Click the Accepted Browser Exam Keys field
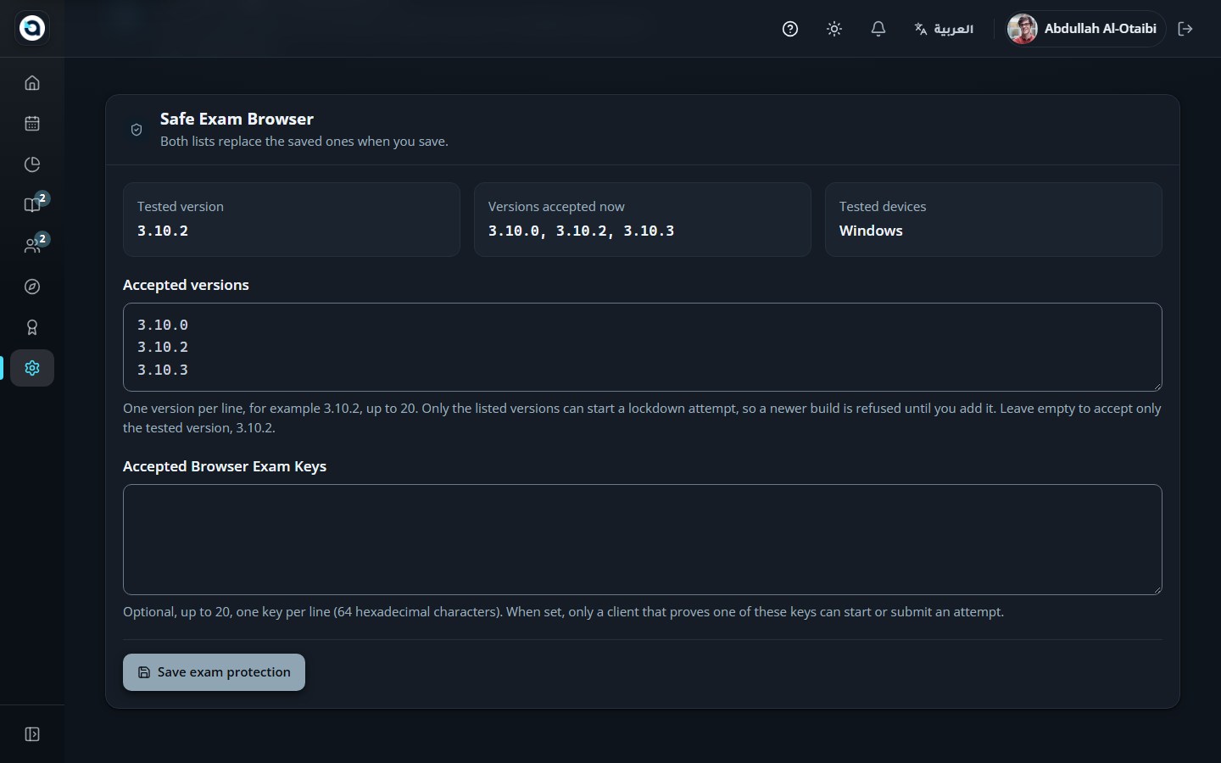Viewport: 1221px width, 763px height. (643, 540)
